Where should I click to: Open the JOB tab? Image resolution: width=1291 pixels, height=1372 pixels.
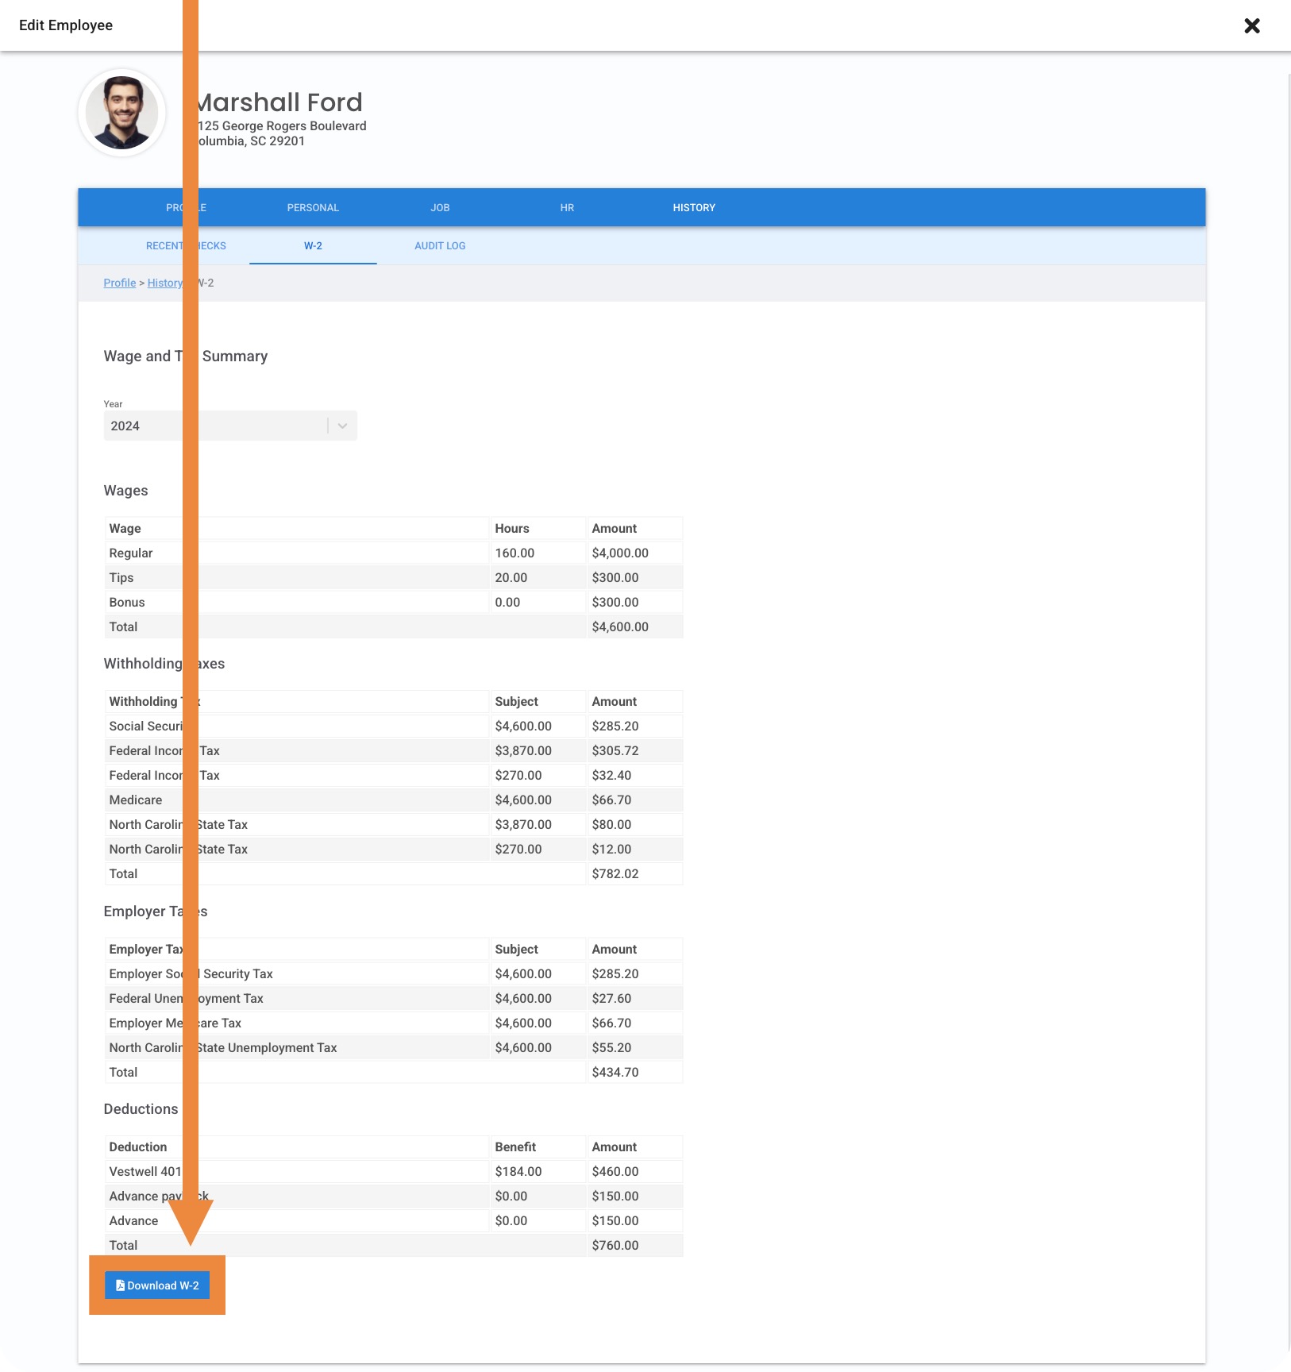point(440,208)
